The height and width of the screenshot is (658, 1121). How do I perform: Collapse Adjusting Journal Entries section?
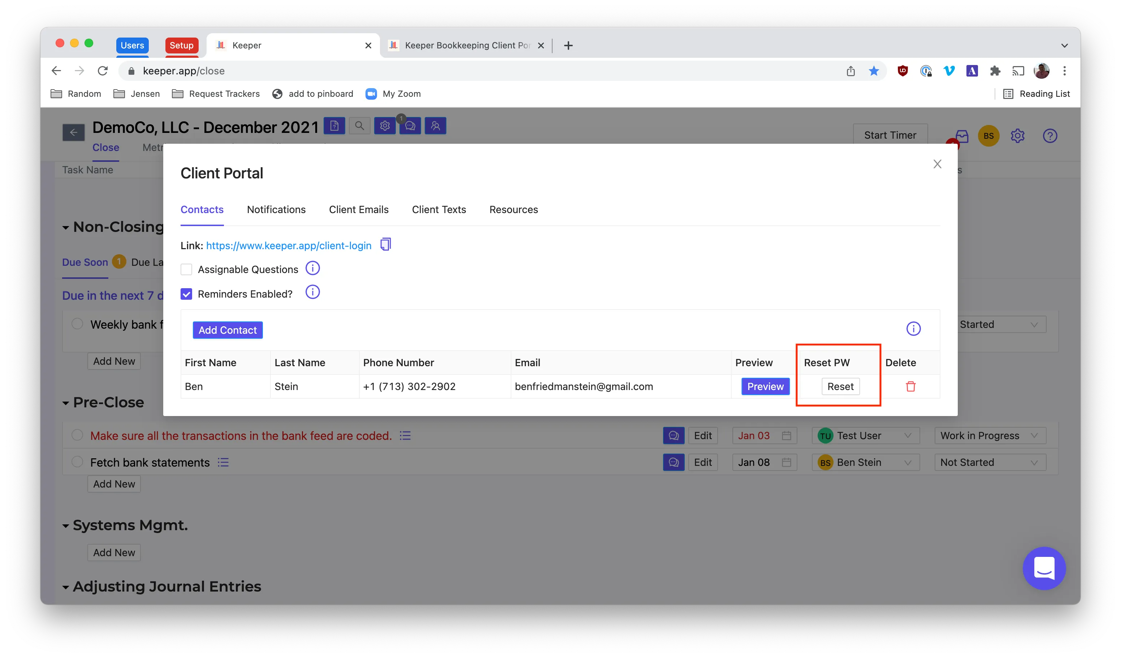66,587
